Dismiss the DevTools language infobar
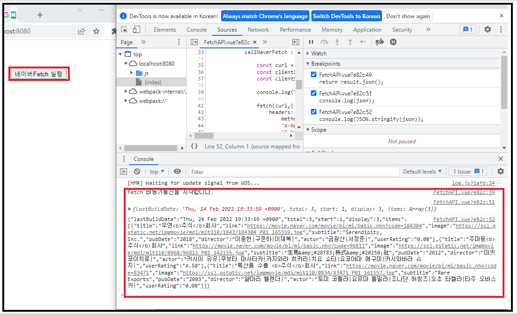517x315 pixels. pos(502,16)
